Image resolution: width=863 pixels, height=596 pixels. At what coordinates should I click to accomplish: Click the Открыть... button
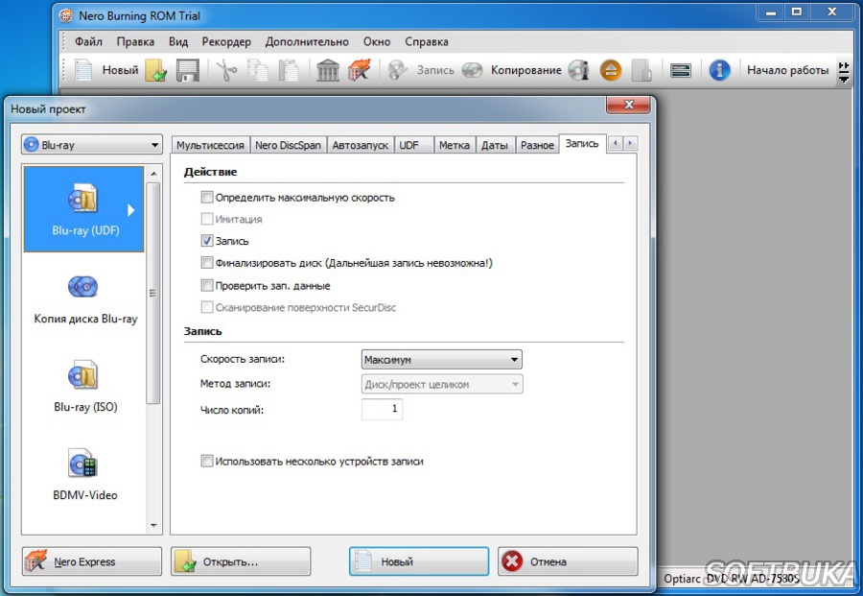(241, 561)
